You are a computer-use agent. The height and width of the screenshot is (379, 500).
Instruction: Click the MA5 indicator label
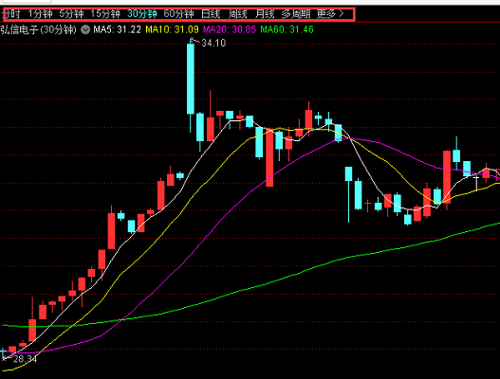pyautogui.click(x=117, y=29)
